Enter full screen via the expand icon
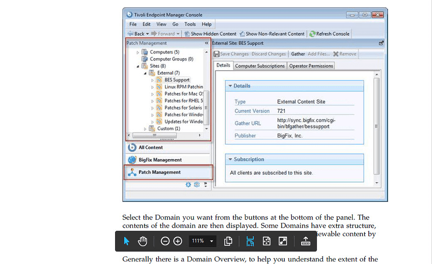This screenshot has height=264, width=432. (283, 241)
